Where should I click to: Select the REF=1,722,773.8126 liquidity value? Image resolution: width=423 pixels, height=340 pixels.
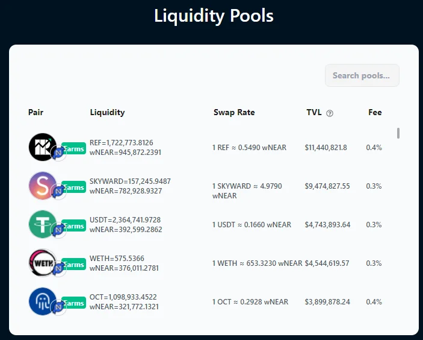pos(122,143)
